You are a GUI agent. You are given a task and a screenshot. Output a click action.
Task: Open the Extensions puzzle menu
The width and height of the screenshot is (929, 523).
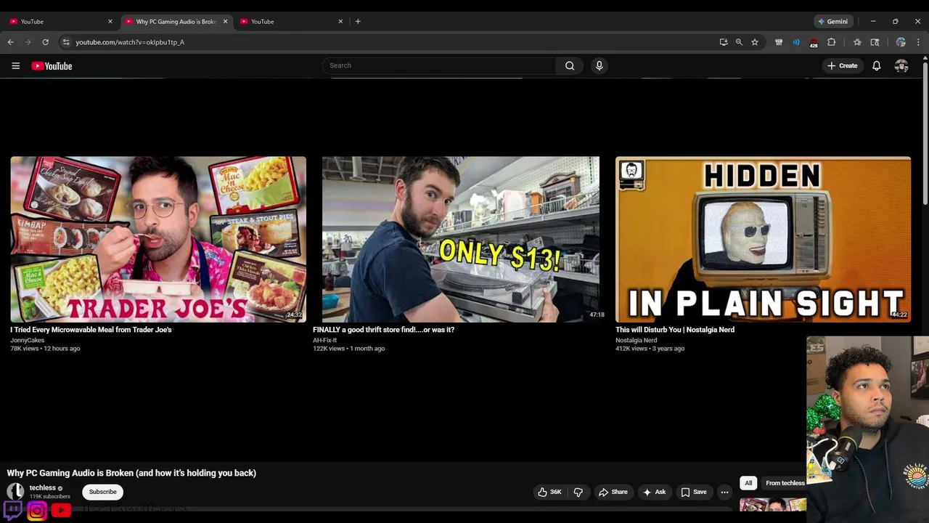832,42
